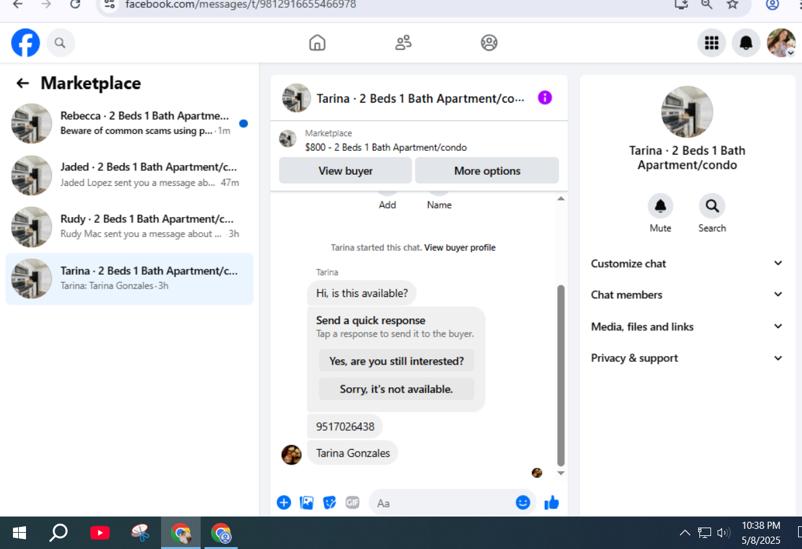Open Windows taskbar search
The height and width of the screenshot is (549, 802).
coord(58,533)
